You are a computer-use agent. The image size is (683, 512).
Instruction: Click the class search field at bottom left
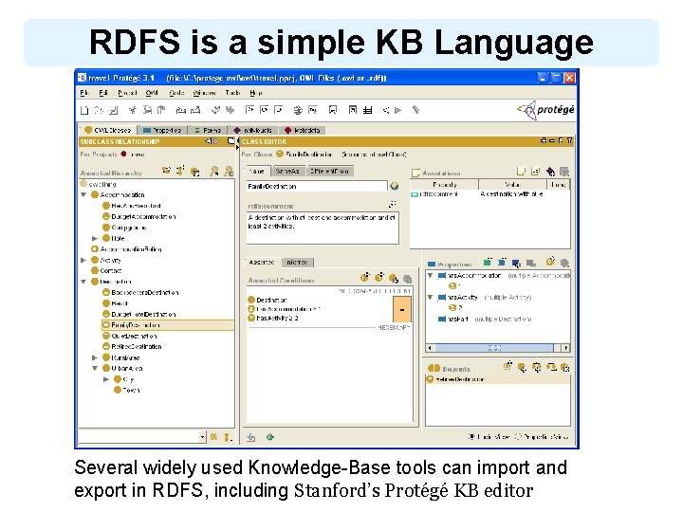138,436
